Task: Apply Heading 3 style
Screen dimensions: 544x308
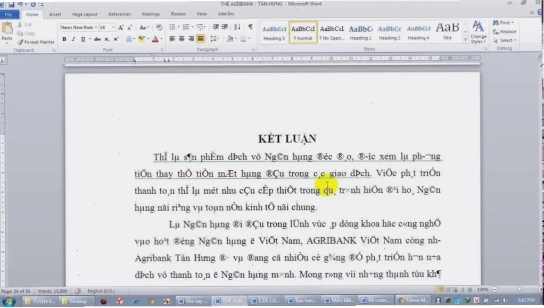Action: point(274,32)
